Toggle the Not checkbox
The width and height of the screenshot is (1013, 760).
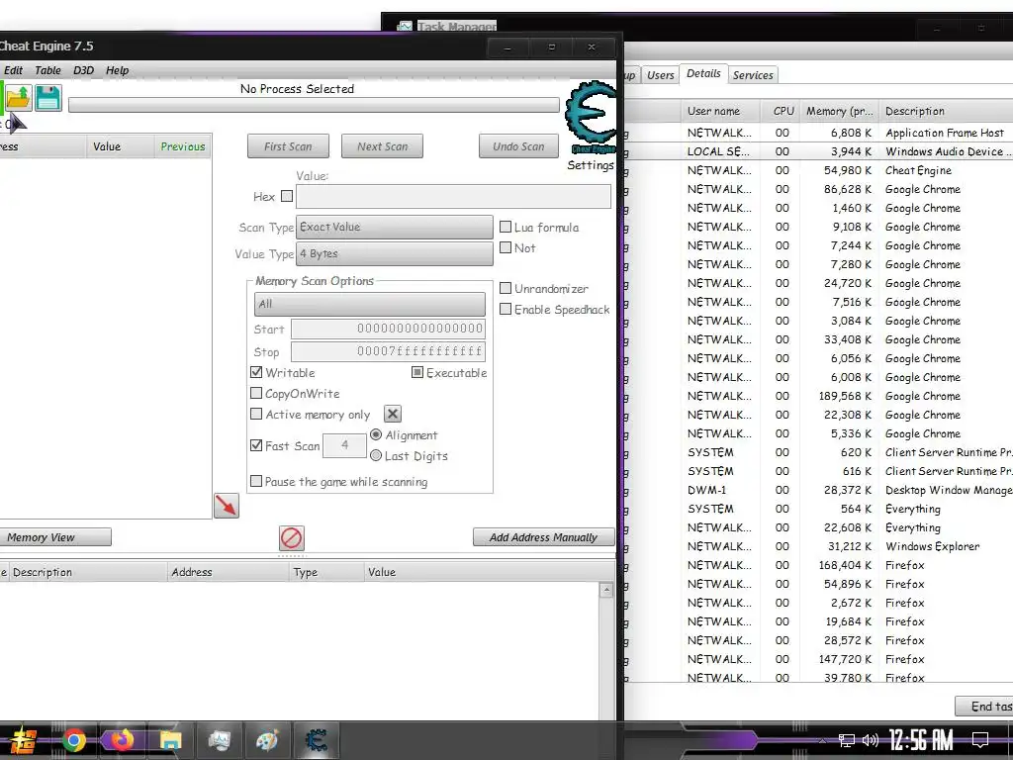pyautogui.click(x=506, y=247)
